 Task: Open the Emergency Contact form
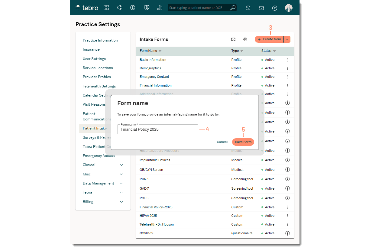click(x=154, y=77)
